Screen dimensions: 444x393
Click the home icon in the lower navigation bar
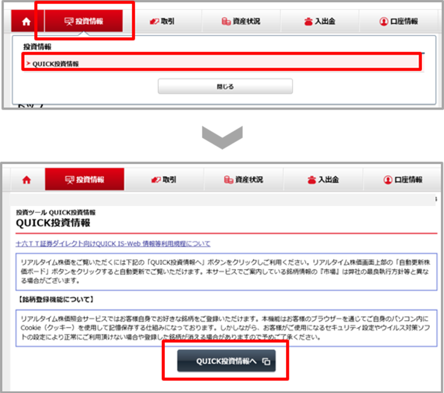(27, 179)
